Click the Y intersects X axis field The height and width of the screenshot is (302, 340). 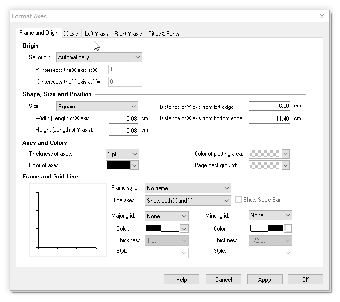(125, 70)
